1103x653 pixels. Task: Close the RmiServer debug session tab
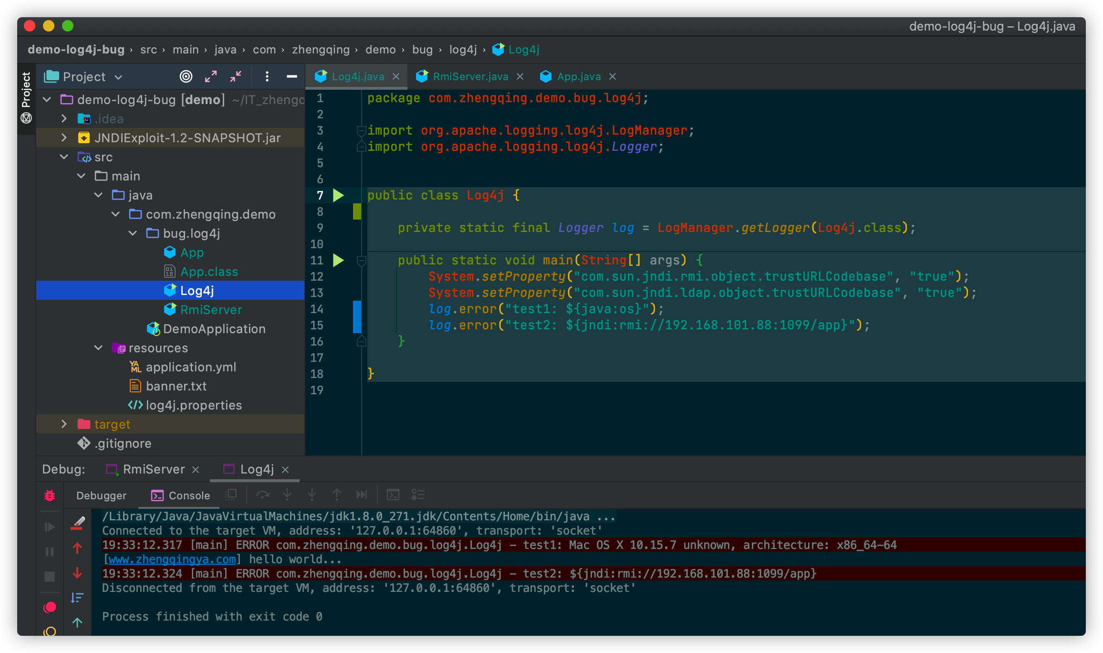(196, 470)
